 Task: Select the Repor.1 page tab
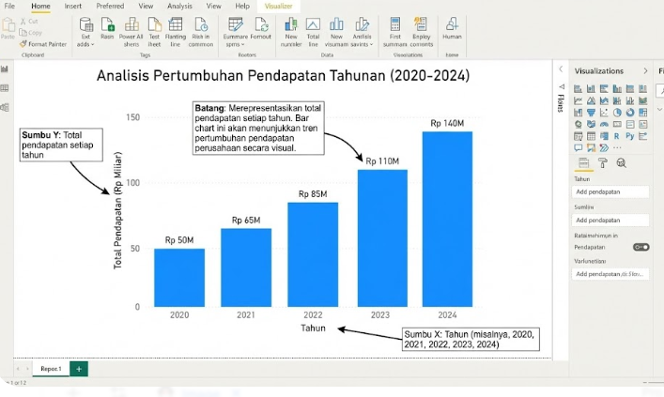(51, 369)
